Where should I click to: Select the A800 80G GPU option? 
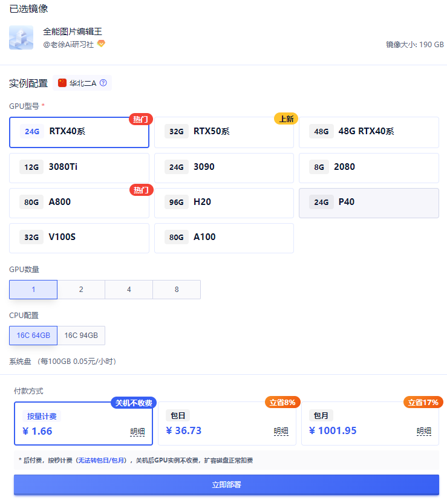[x=79, y=203]
